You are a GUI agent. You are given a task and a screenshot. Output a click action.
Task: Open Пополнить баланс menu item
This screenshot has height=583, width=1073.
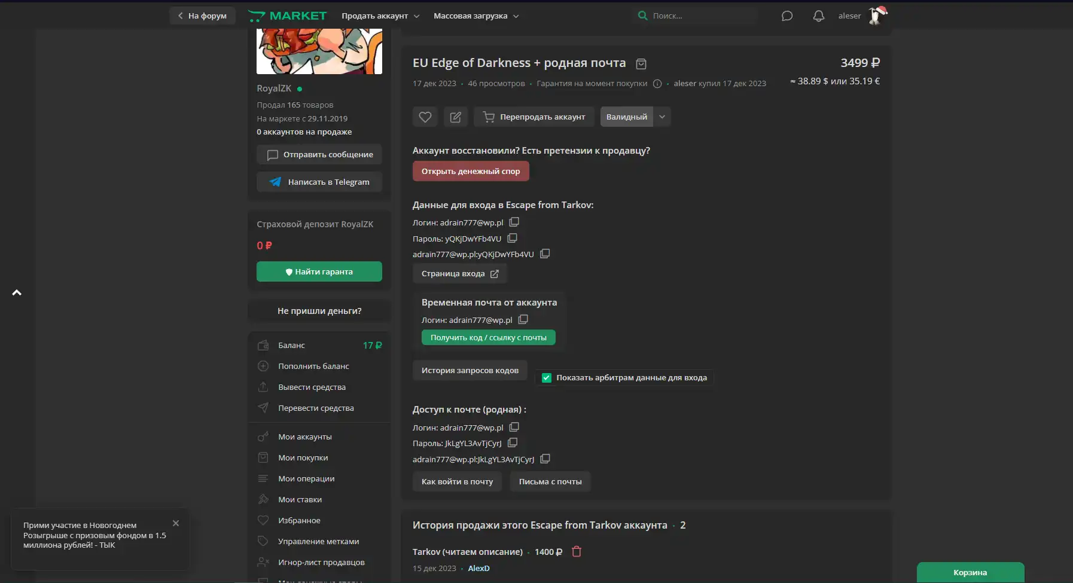(319, 366)
